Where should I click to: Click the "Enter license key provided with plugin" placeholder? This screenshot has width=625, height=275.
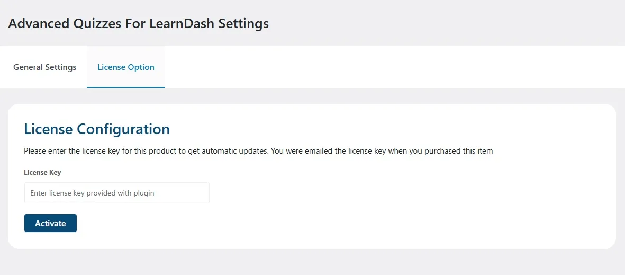click(92, 193)
